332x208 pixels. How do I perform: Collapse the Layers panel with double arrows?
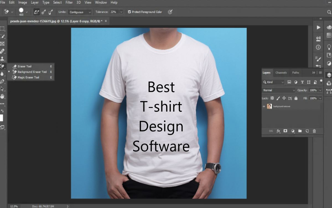(x=314, y=73)
